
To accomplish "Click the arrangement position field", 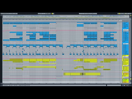I will pyautogui.click(x=42, y=13).
